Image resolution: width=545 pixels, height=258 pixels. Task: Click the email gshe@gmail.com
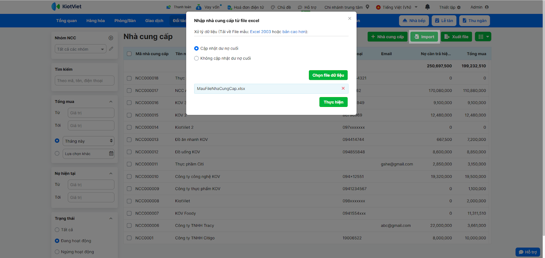tap(397, 164)
